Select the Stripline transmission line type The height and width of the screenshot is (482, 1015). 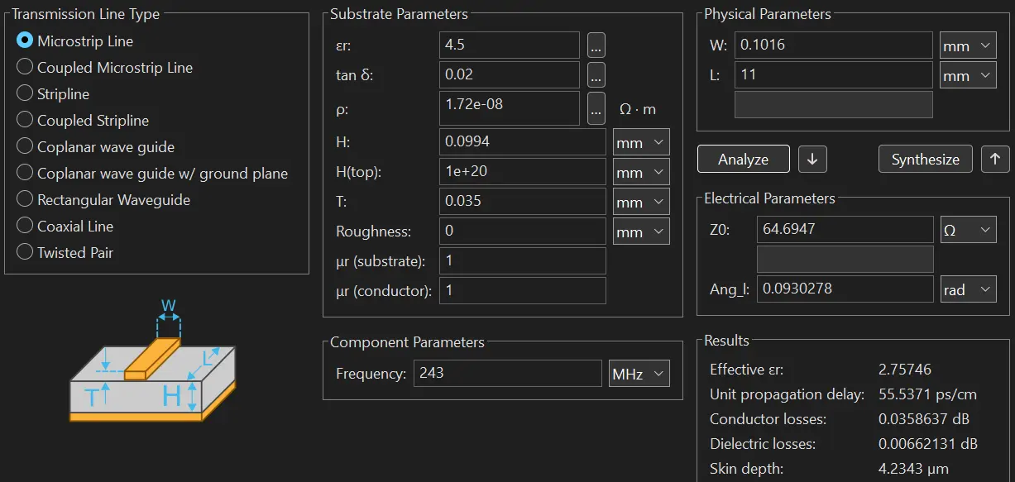coord(53,93)
